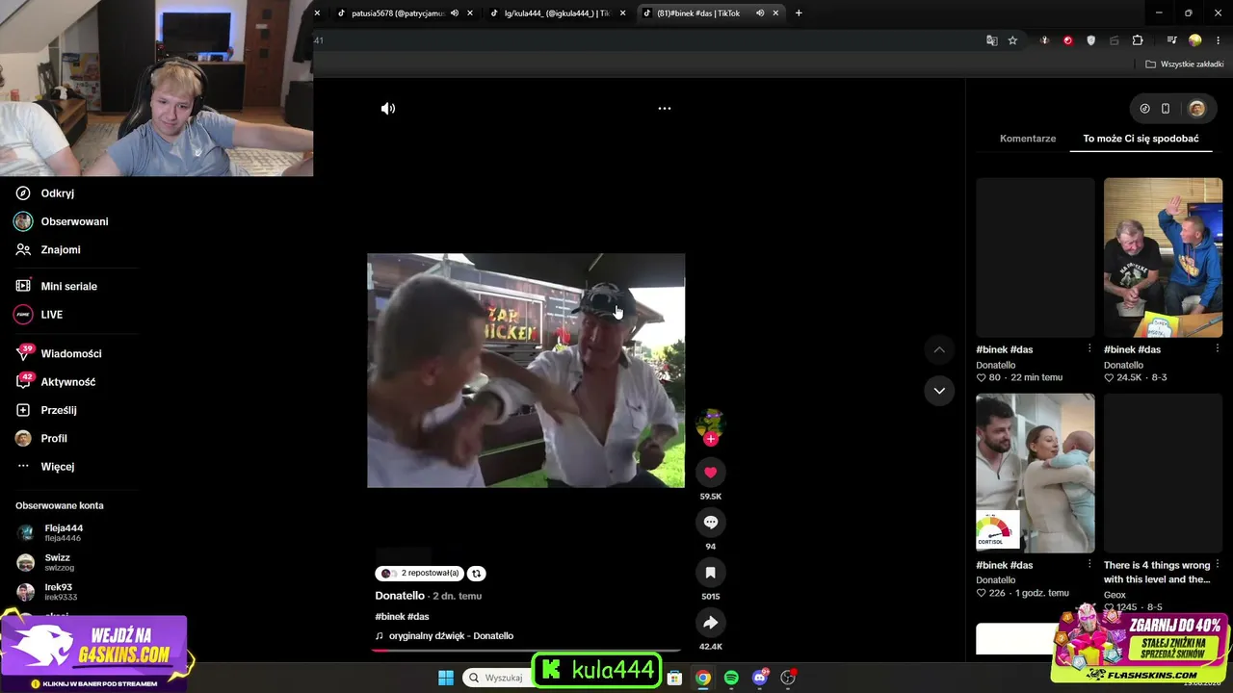This screenshot has width=1233, height=693.
Task: Open the couple with baby video thumbnail
Action: pyautogui.click(x=1036, y=474)
